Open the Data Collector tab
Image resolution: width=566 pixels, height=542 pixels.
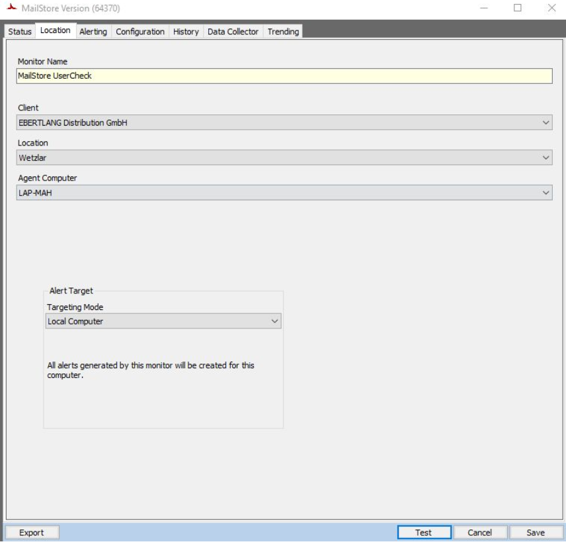[233, 32]
